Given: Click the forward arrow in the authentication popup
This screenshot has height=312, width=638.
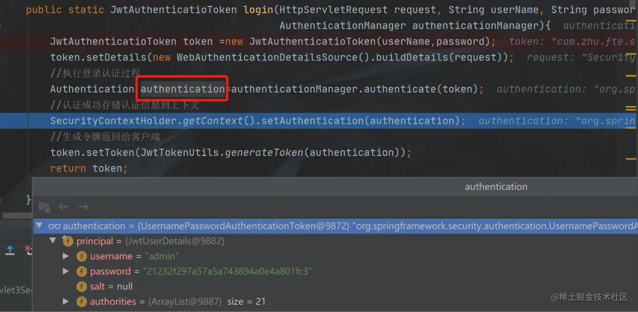Looking at the screenshot, I should [83, 206].
